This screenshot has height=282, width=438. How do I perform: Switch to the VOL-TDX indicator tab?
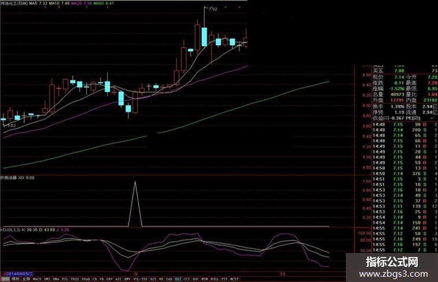coord(140,279)
